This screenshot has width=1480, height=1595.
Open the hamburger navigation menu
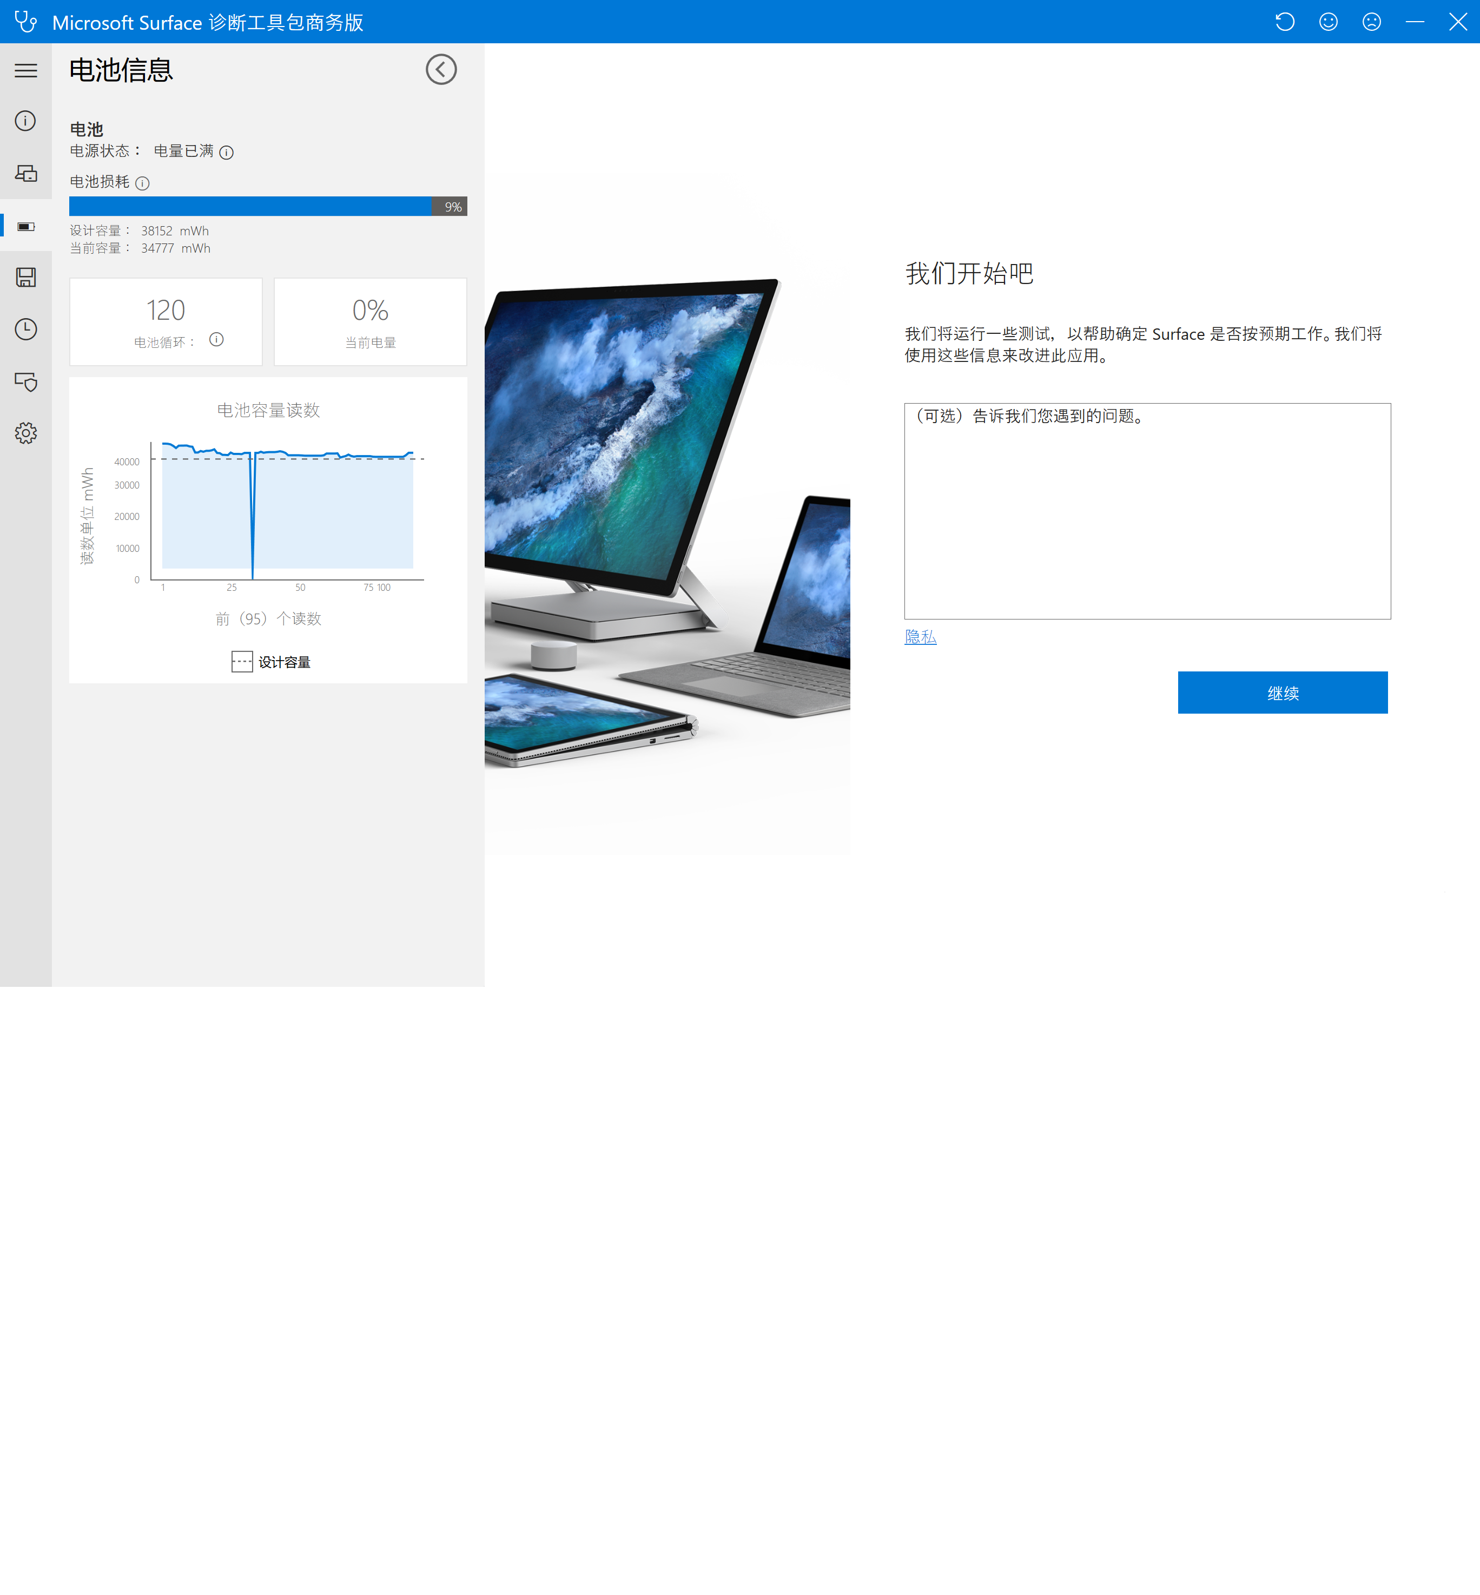click(25, 70)
